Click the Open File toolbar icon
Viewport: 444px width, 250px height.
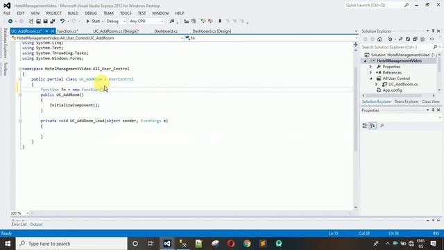click(x=38, y=22)
